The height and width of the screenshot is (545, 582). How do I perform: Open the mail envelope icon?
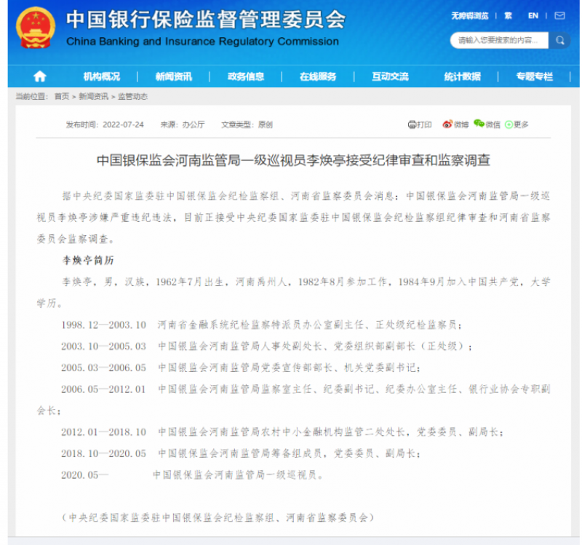point(559,15)
